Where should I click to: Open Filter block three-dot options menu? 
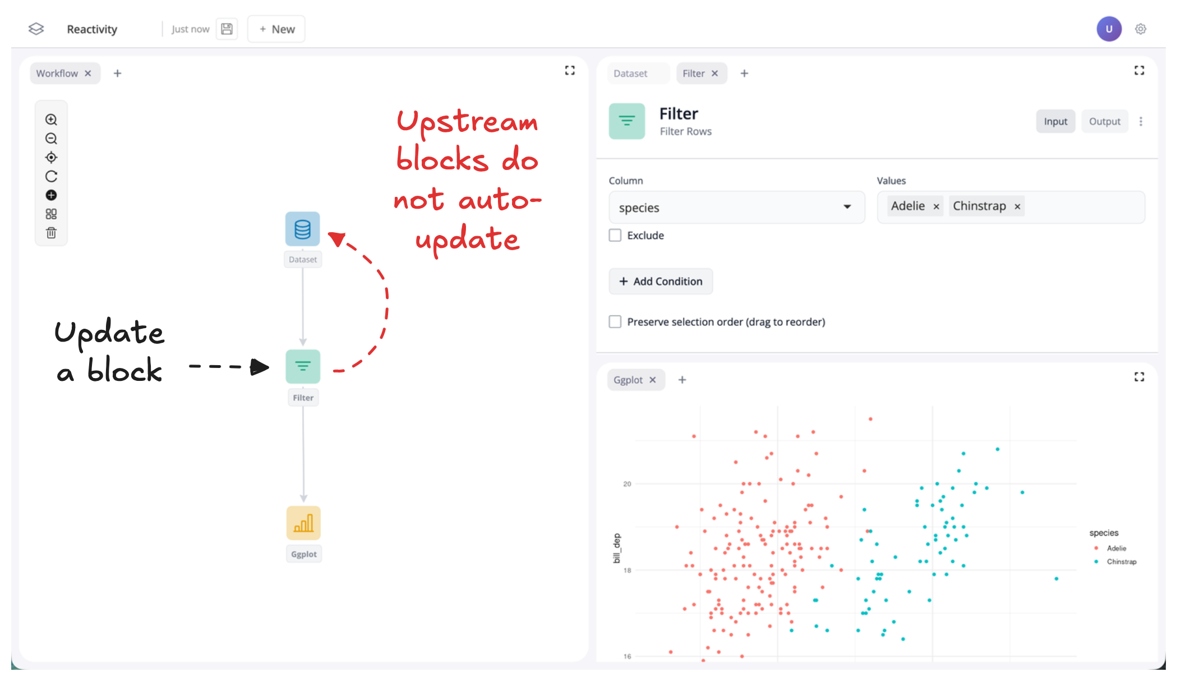click(x=1141, y=122)
